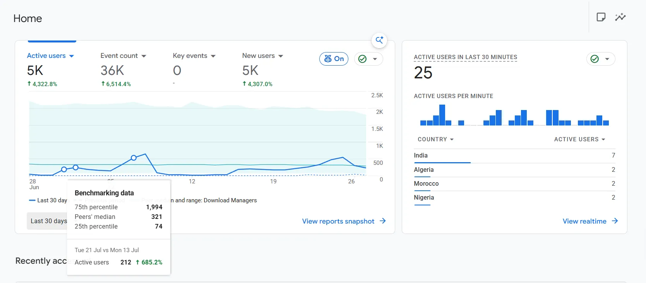The width and height of the screenshot is (646, 283).
Task: Expand the Active users metric dropdown above 5K
Action: (x=50, y=56)
